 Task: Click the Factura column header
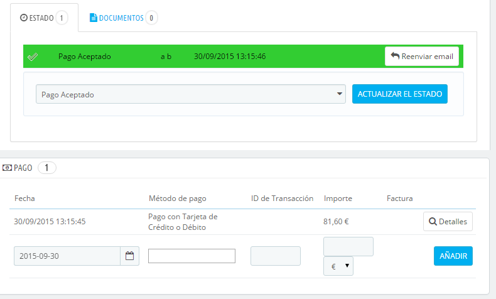399,198
